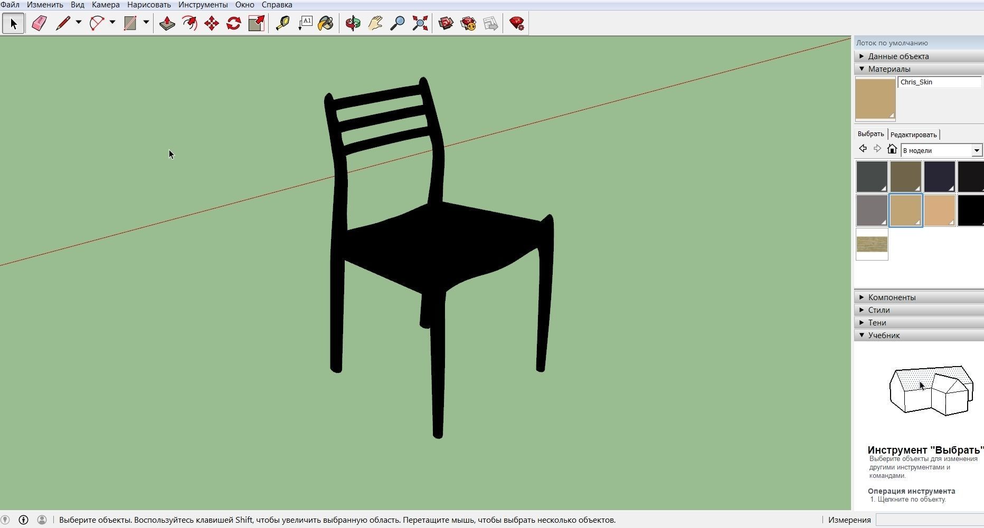
Task: Select the Rectangle shape tool
Action: pos(130,23)
